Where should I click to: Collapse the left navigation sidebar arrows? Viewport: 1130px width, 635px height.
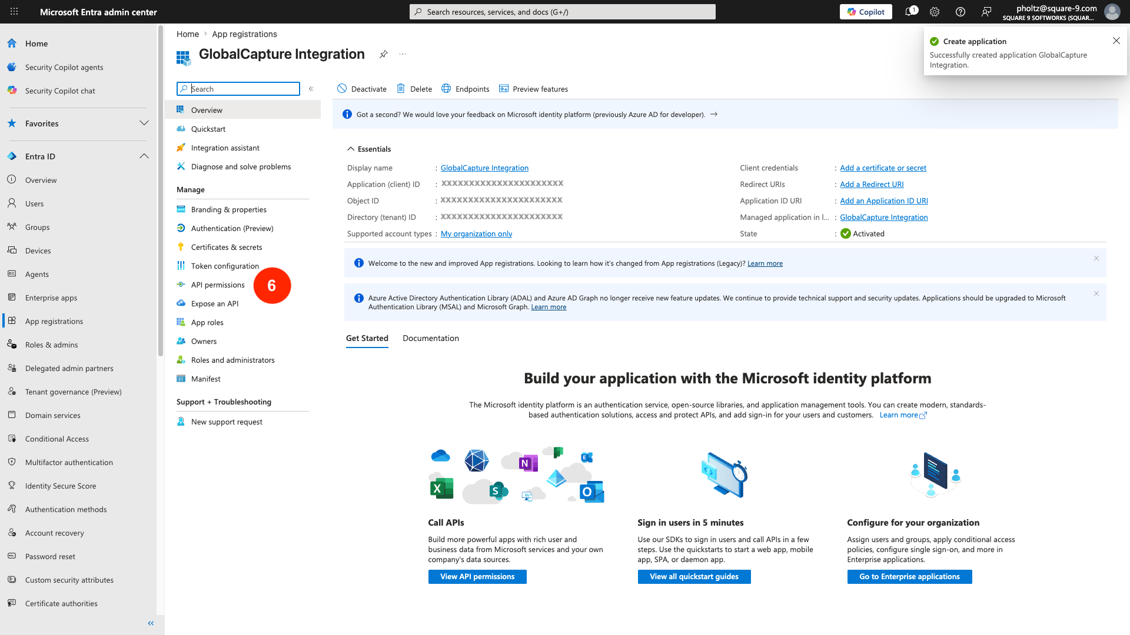tap(151, 623)
